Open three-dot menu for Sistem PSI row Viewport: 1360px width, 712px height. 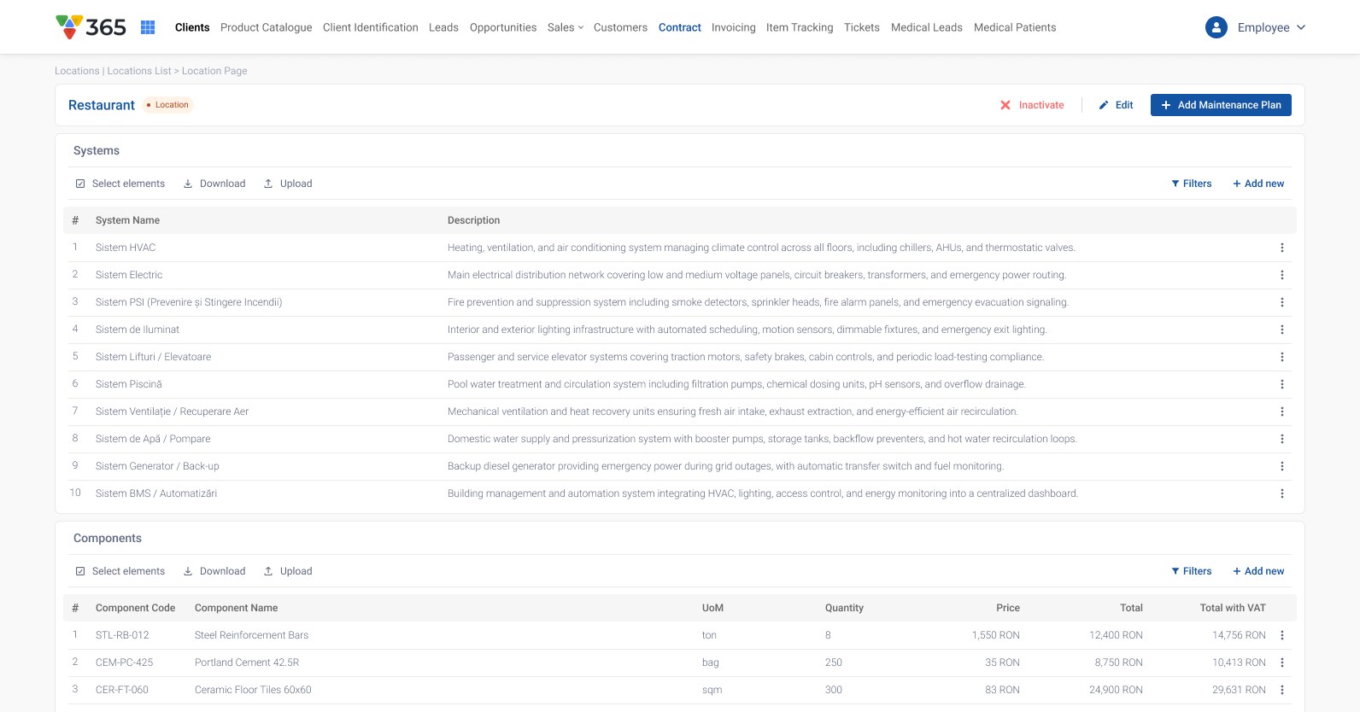pos(1282,302)
